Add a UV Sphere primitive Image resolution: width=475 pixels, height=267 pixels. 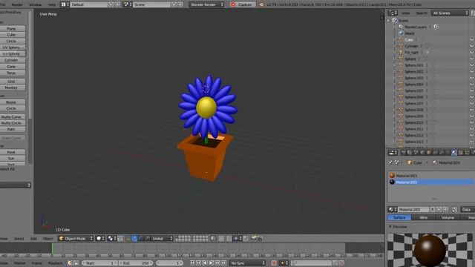tap(12, 47)
